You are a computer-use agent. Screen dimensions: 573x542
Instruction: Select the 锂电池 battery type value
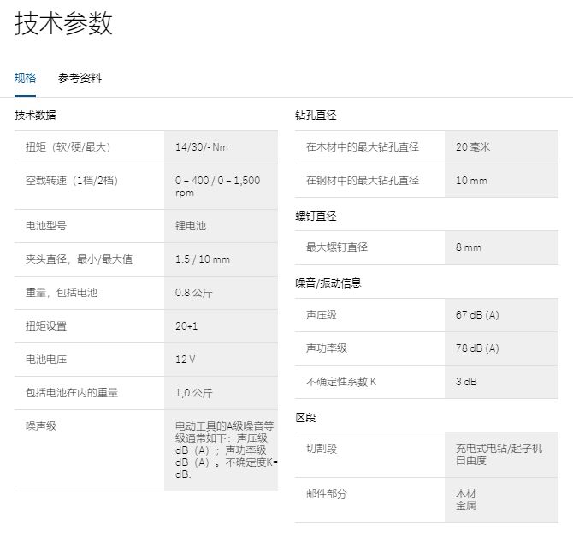pyautogui.click(x=191, y=226)
